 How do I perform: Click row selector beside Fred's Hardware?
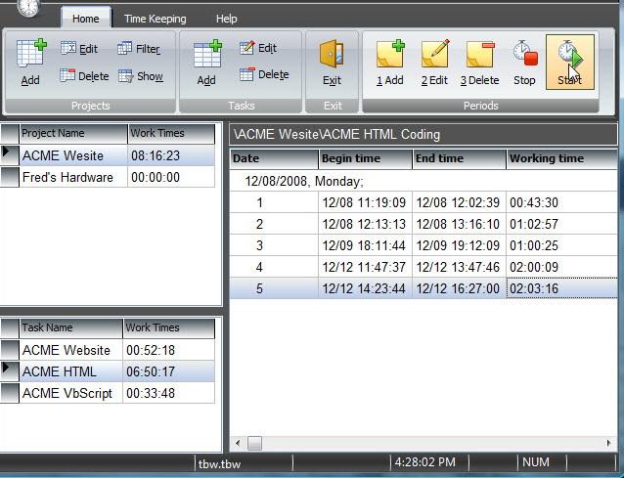(x=10, y=177)
